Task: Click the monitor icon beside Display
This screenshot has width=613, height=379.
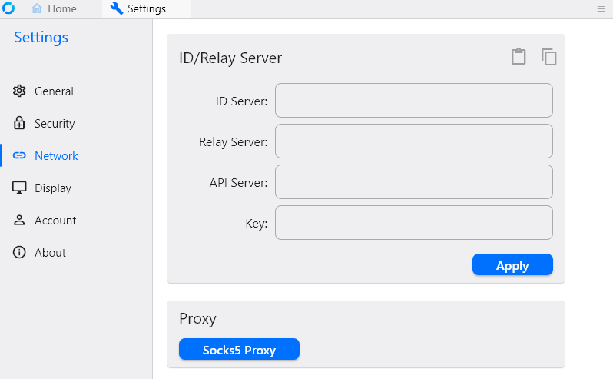Action: [20, 188]
